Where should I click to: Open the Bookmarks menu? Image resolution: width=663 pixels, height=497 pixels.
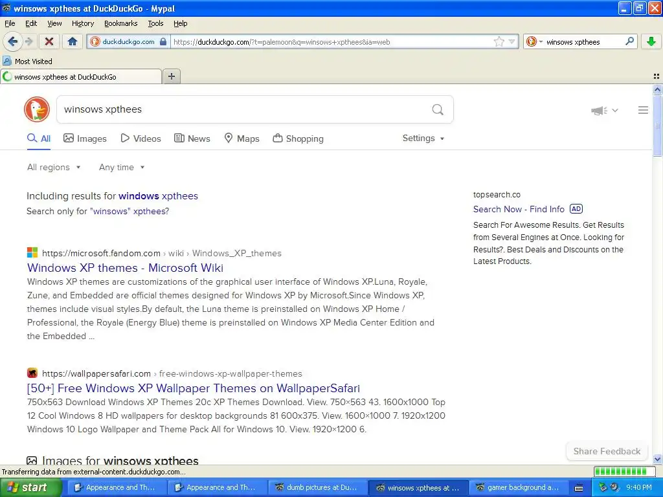pos(121,23)
